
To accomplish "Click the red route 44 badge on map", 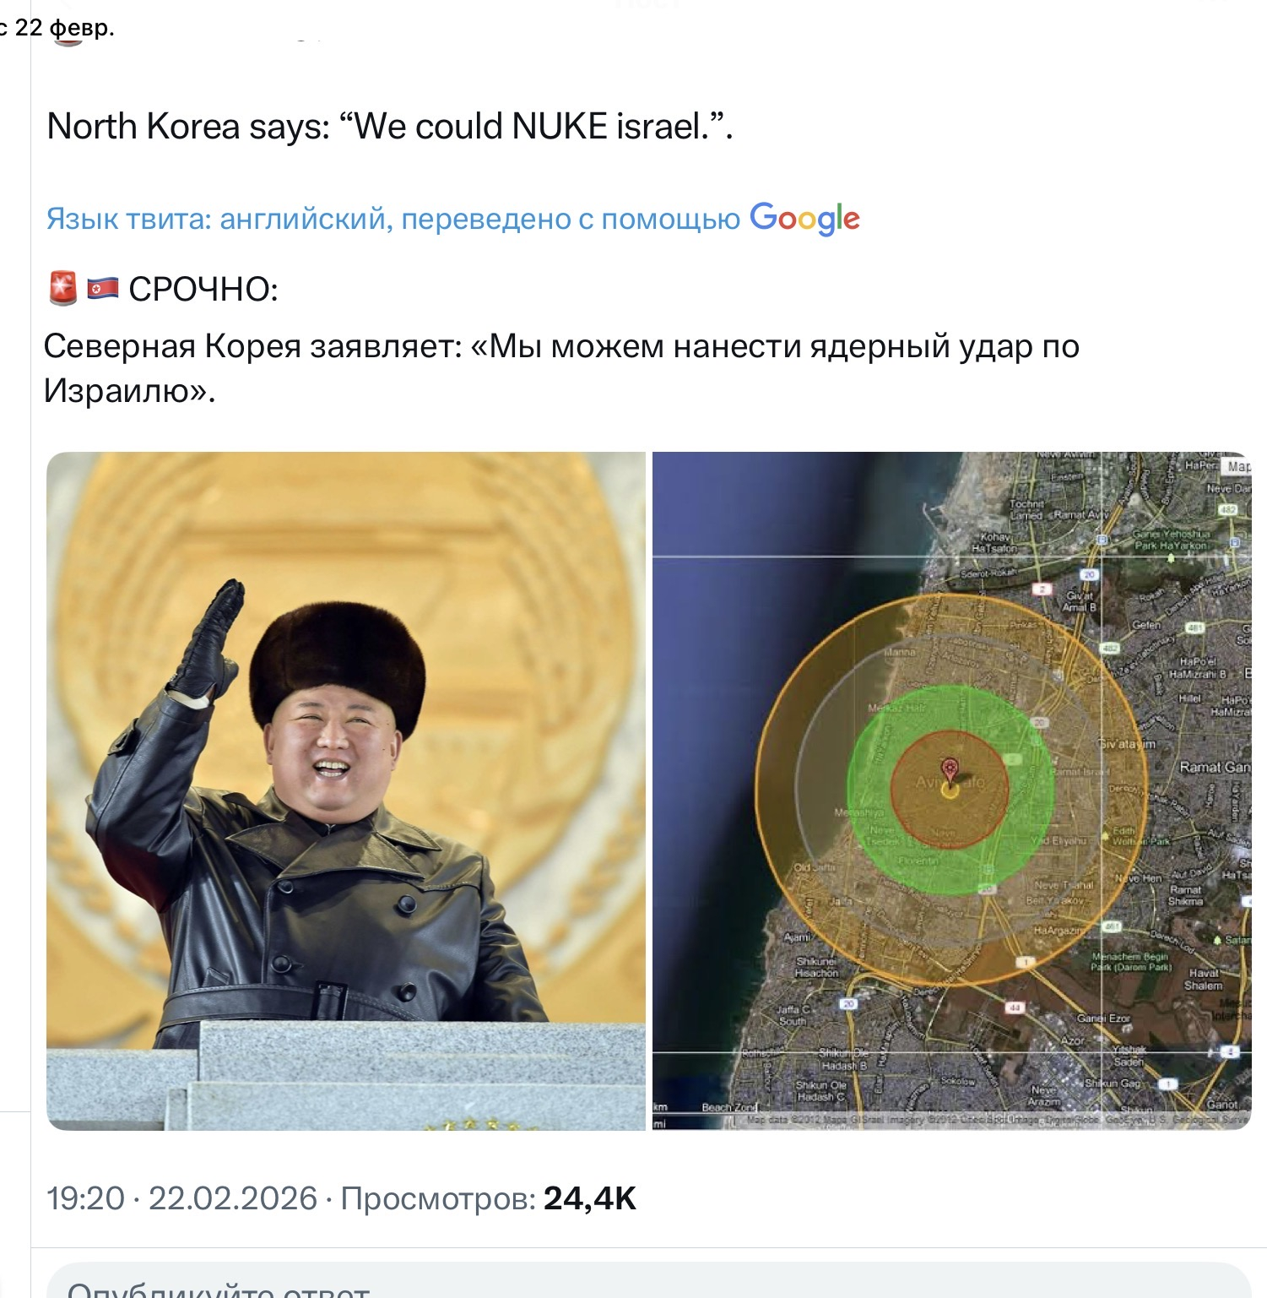I will (x=1014, y=1007).
